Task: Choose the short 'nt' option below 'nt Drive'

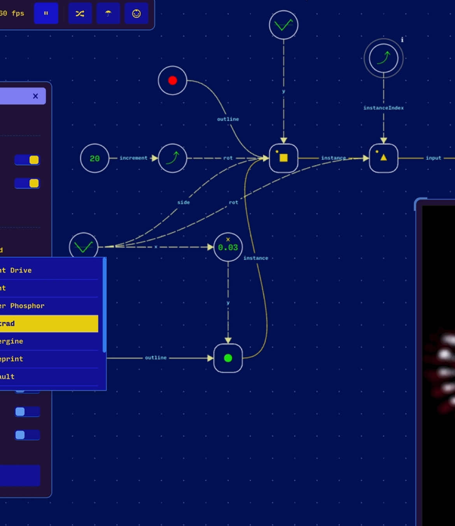Action: pyautogui.click(x=49, y=288)
